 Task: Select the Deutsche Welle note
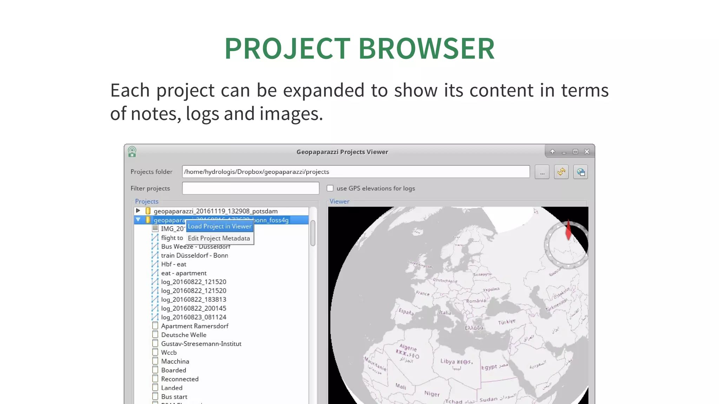click(x=184, y=335)
